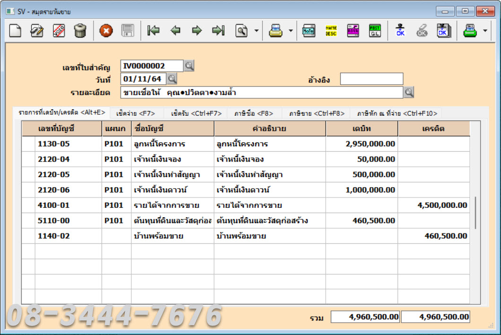Open dropdown arrow next to yellow printer
The width and height of the screenshot is (501, 335).
(291, 31)
